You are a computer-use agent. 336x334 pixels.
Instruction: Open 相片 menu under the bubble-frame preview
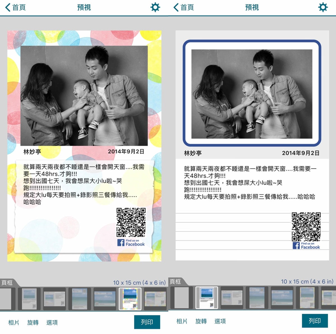[x=13, y=323]
